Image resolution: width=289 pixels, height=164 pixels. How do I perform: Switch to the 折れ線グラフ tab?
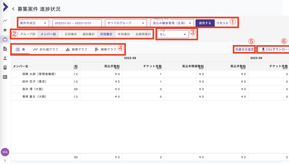45,49
